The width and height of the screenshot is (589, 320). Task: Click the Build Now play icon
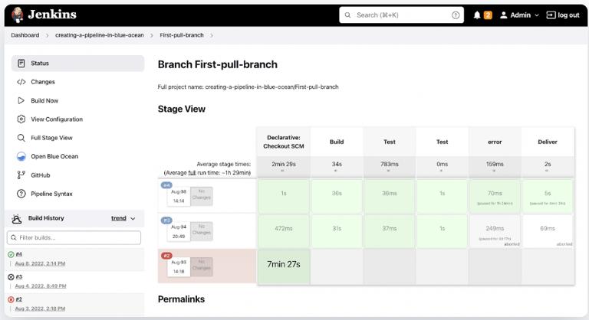(x=21, y=100)
